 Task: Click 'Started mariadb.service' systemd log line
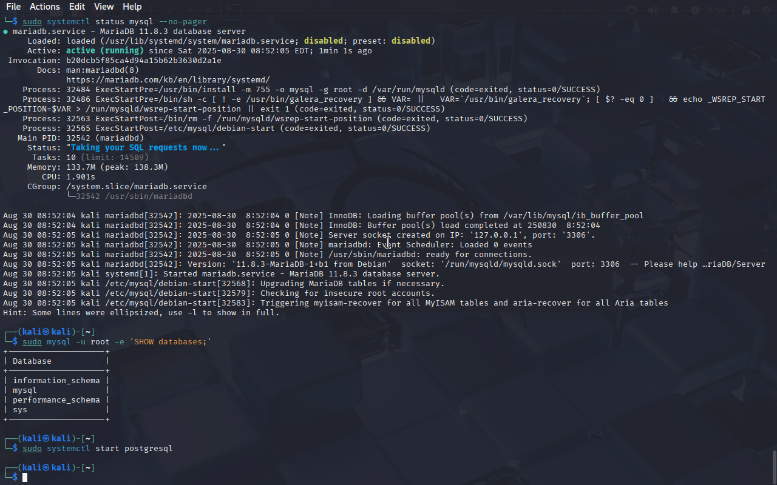pyautogui.click(x=222, y=274)
